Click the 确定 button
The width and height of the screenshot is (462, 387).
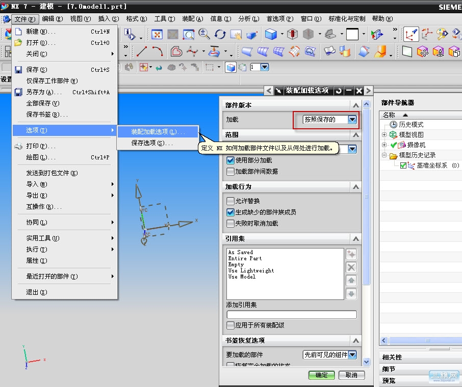(321, 375)
